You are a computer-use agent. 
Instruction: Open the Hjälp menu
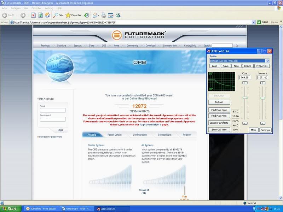(x=59, y=8)
